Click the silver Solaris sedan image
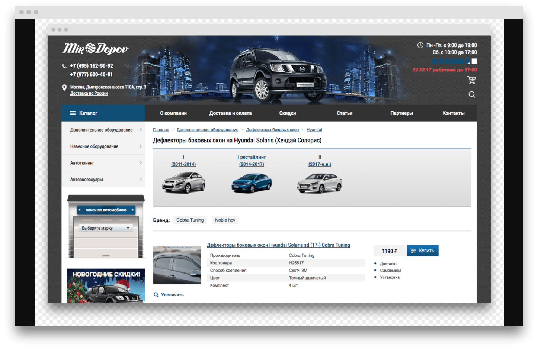 pos(184,183)
